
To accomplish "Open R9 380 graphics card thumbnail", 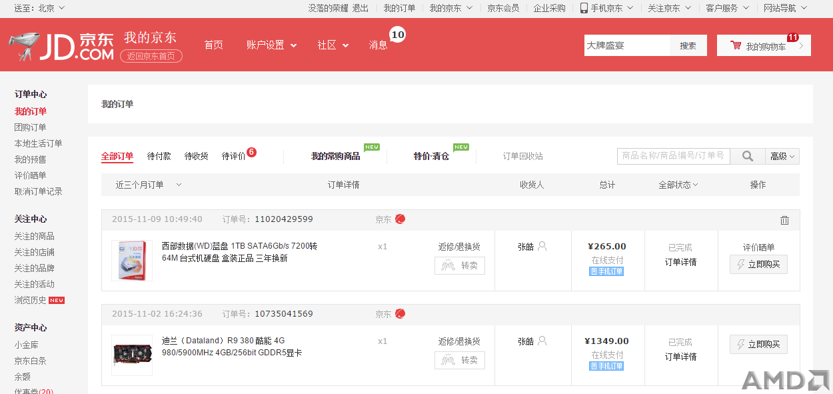I will [x=132, y=355].
